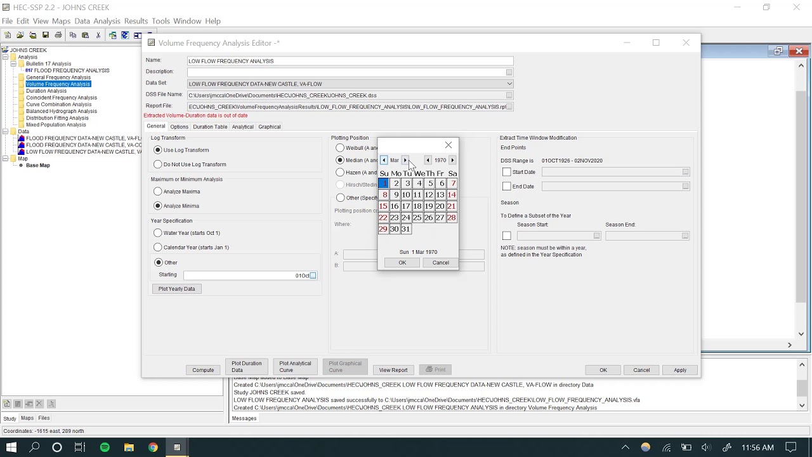
Task: Click Plot Yearly Data button
Action: pyautogui.click(x=176, y=289)
